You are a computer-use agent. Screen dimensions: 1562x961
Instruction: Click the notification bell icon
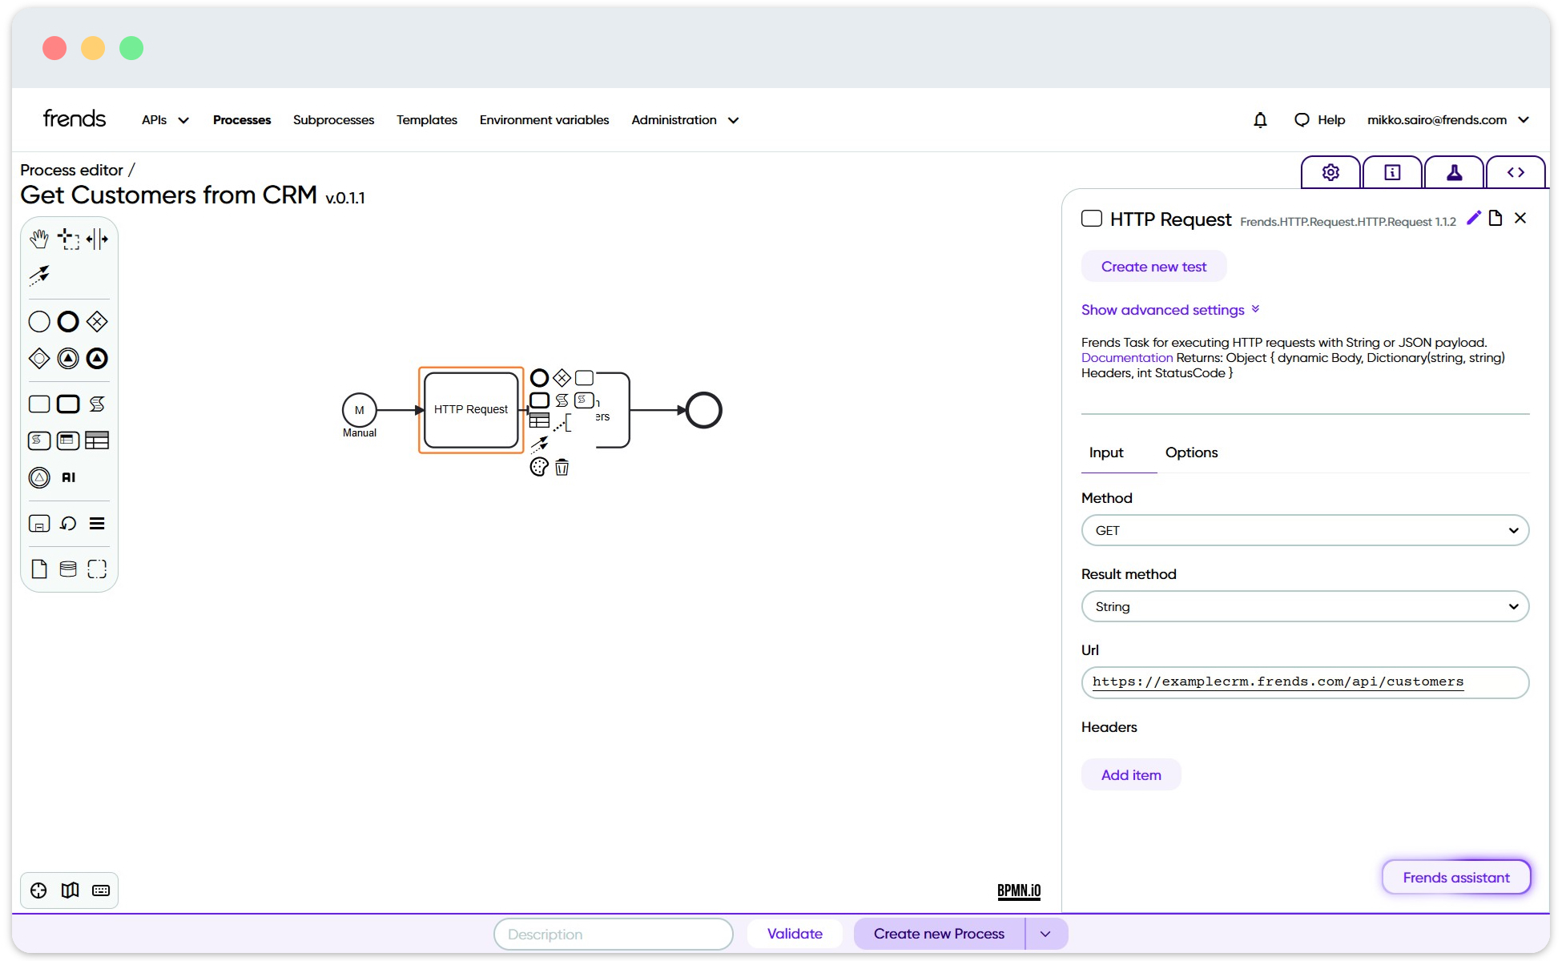[x=1260, y=119]
